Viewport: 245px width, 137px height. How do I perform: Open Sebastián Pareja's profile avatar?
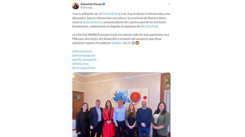click(76, 6)
